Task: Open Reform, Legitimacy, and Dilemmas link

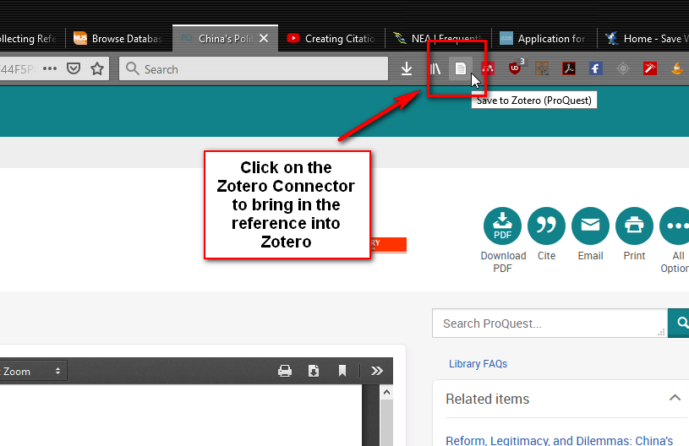Action: coord(560,440)
